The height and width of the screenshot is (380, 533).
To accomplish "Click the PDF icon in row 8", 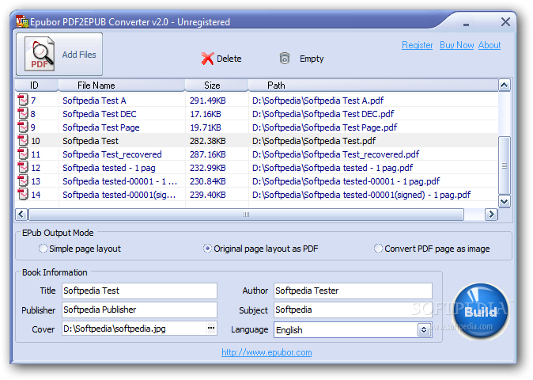I will (x=23, y=114).
